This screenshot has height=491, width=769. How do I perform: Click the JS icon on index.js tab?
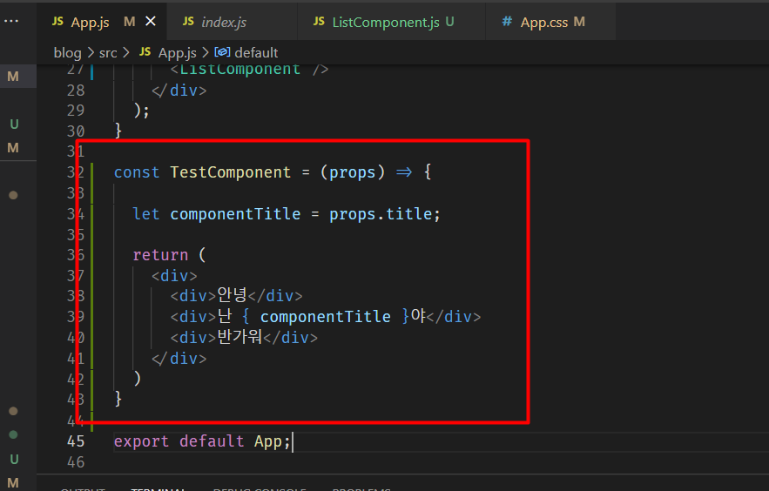[188, 21]
